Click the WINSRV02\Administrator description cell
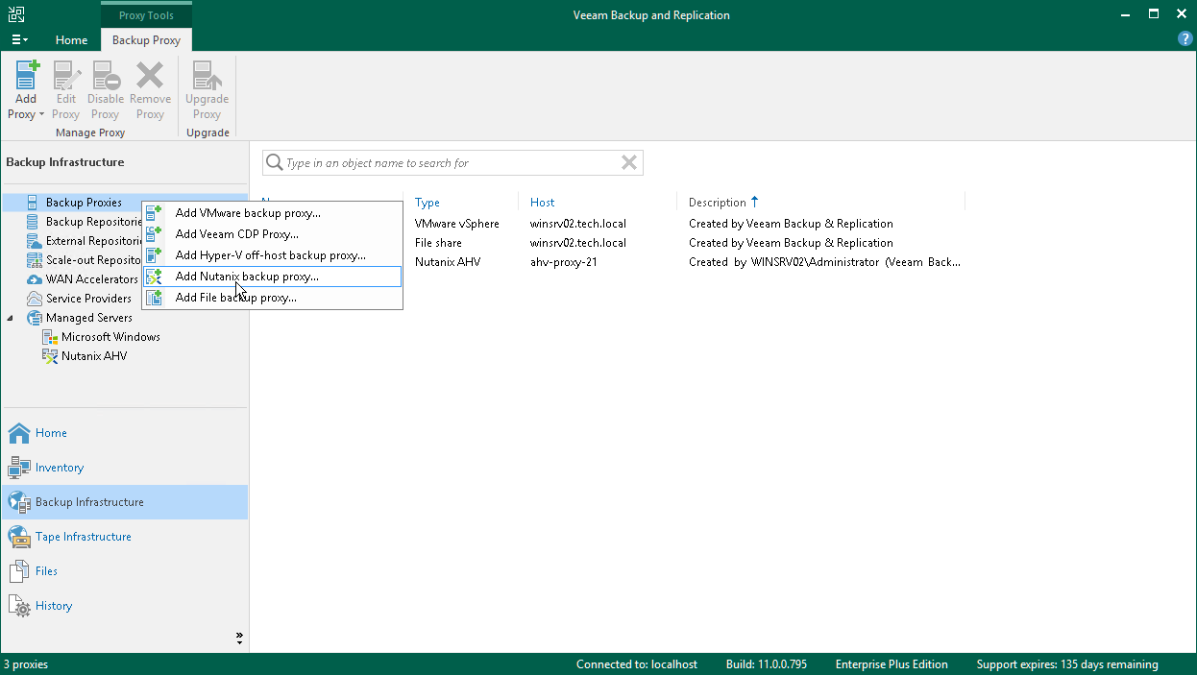1197x675 pixels. tap(824, 262)
